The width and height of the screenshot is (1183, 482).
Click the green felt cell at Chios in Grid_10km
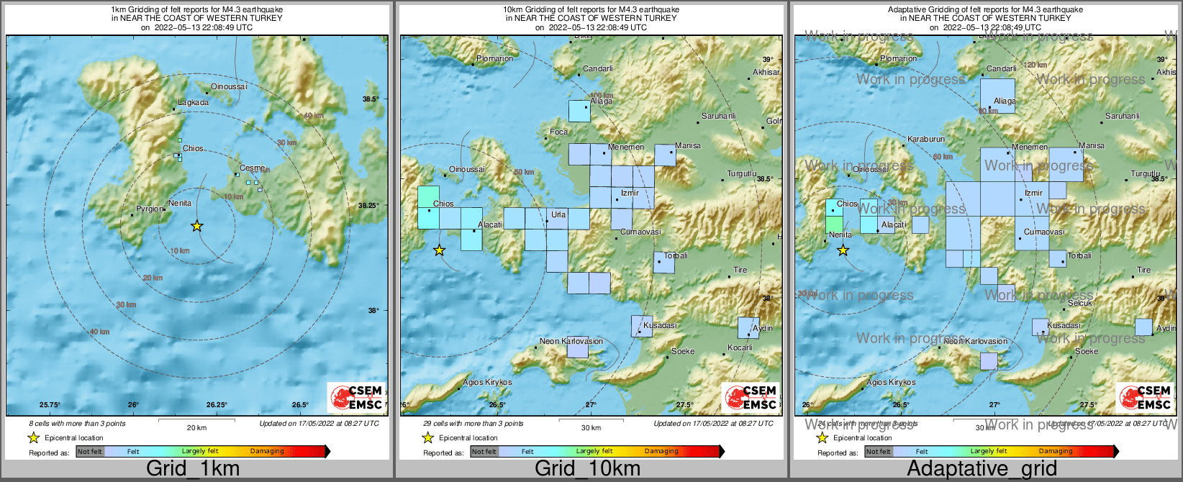click(x=428, y=197)
